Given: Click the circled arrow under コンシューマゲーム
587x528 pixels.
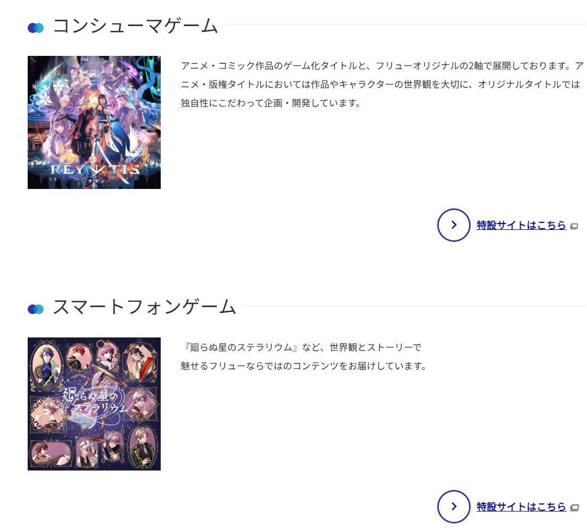Looking at the screenshot, I should click(x=453, y=225).
